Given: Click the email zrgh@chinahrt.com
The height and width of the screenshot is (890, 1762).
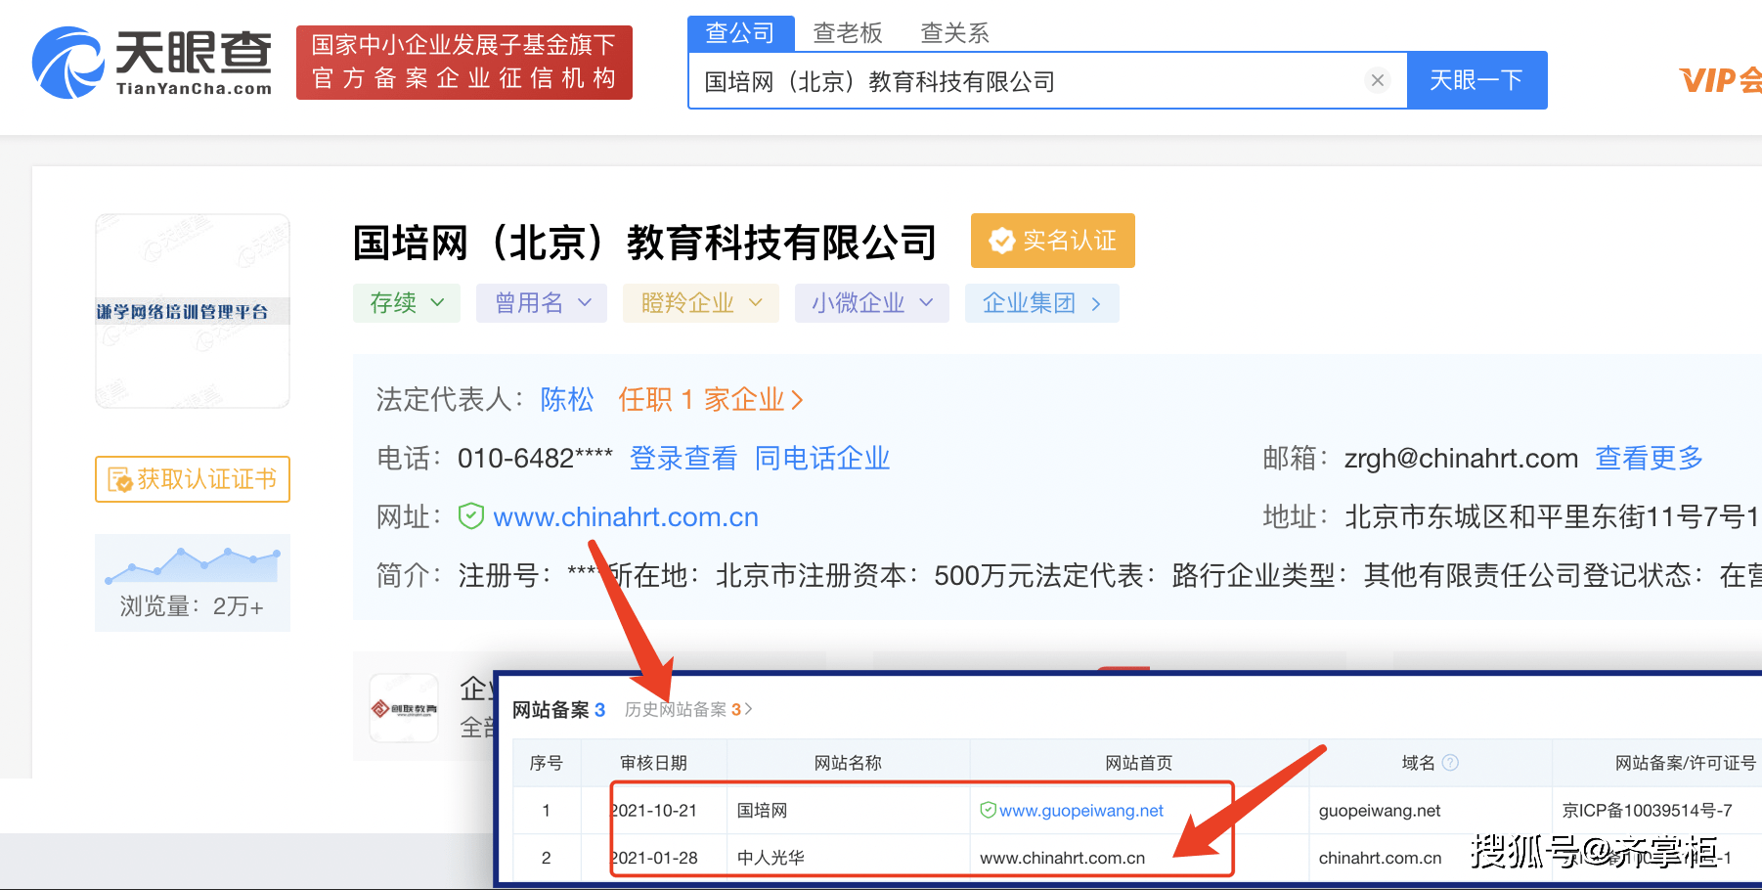Looking at the screenshot, I should pyautogui.click(x=1461, y=458).
